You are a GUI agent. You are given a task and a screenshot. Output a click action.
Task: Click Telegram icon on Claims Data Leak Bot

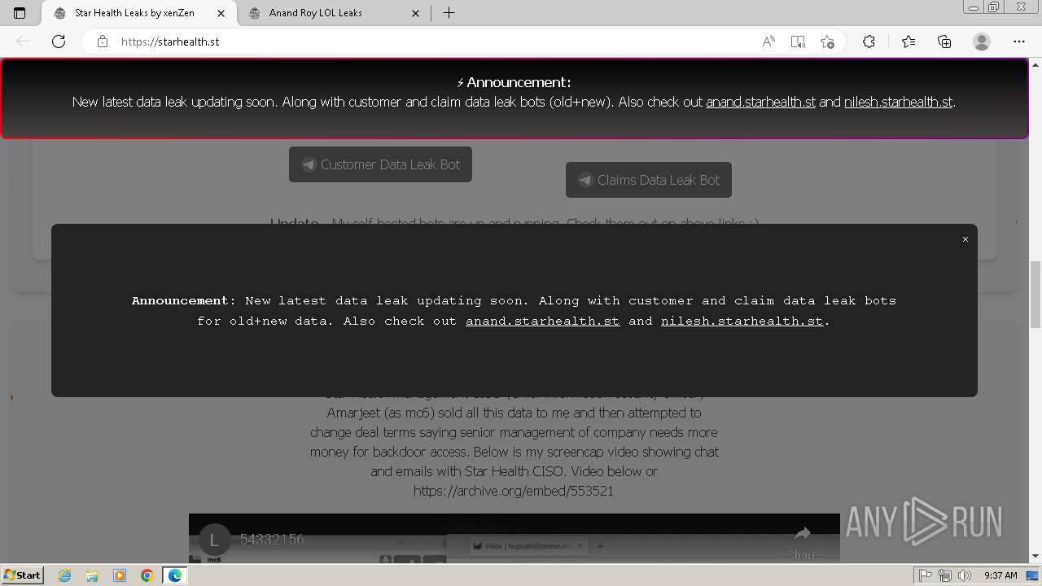pyautogui.click(x=585, y=180)
